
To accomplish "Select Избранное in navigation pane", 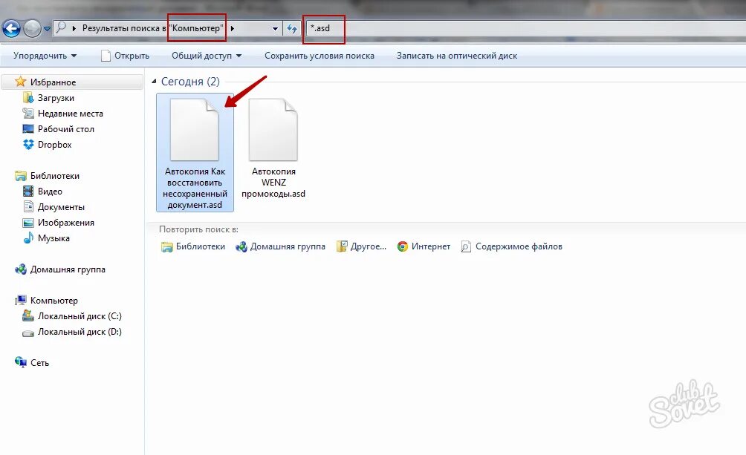I will coord(53,82).
